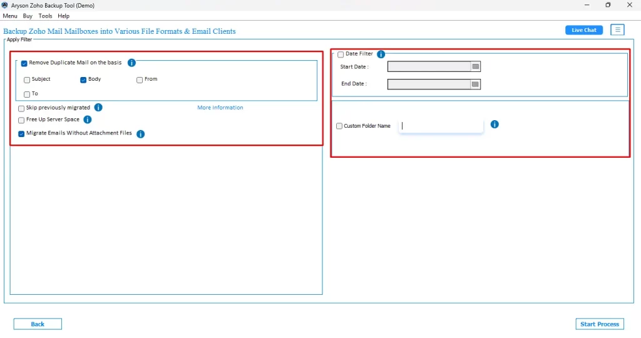The width and height of the screenshot is (641, 338).
Task: Open the Buy menu
Action: tap(28, 16)
